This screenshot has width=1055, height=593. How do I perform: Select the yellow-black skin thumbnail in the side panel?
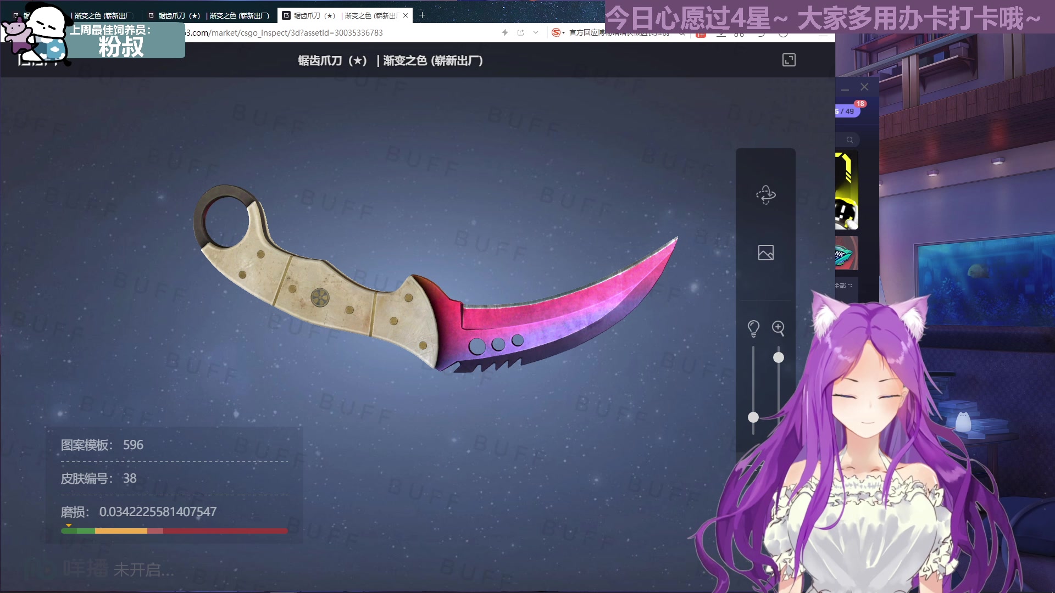coord(846,191)
